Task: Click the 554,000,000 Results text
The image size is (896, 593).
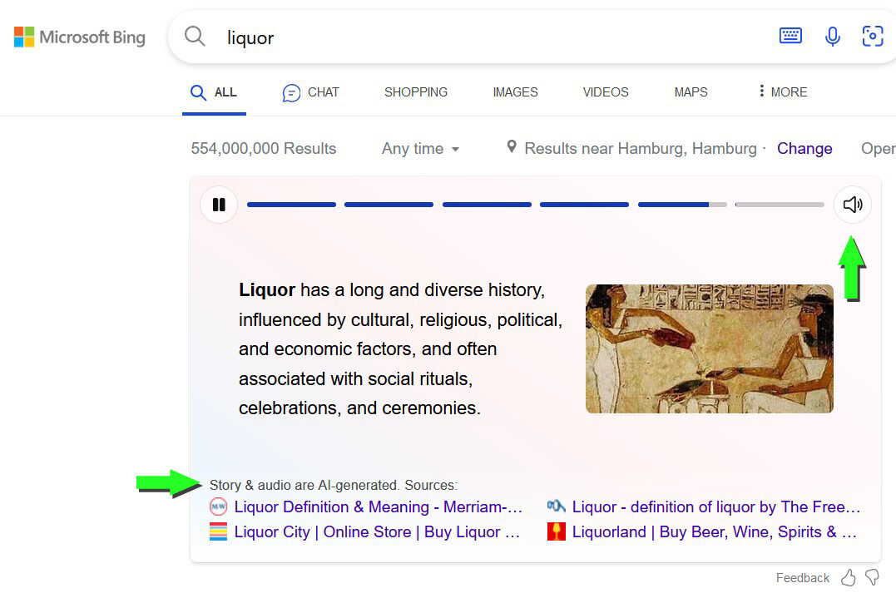Action: [x=264, y=149]
